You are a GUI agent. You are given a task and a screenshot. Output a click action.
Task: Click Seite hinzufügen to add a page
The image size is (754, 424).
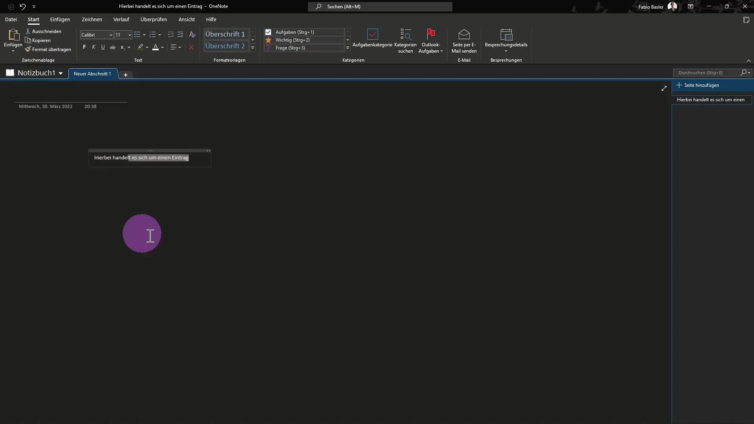(x=698, y=85)
